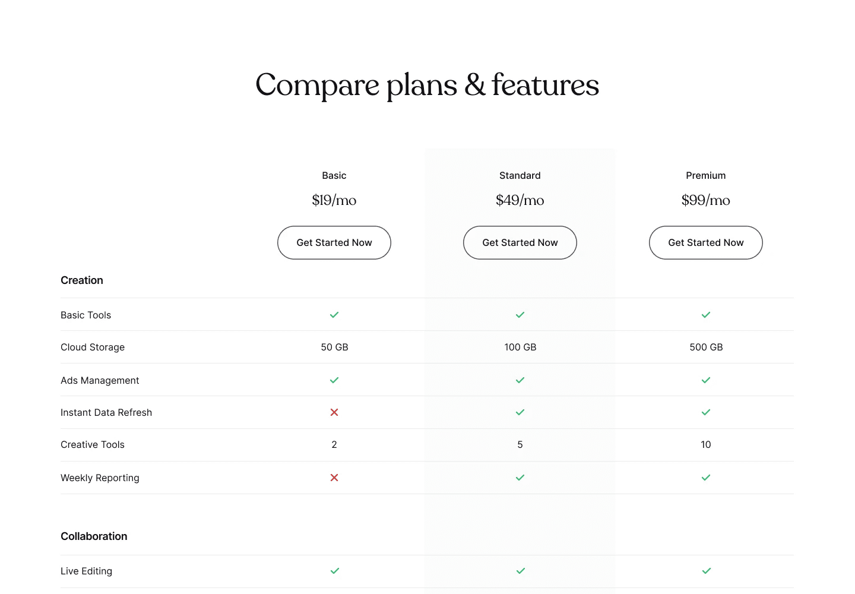Click red X for Weekly Reporting
This screenshot has width=855, height=594.
(x=334, y=478)
